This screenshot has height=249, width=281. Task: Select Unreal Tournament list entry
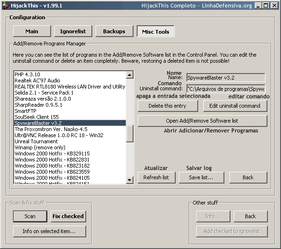coord(36,141)
